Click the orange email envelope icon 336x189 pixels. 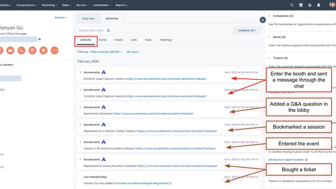[x=10, y=50]
